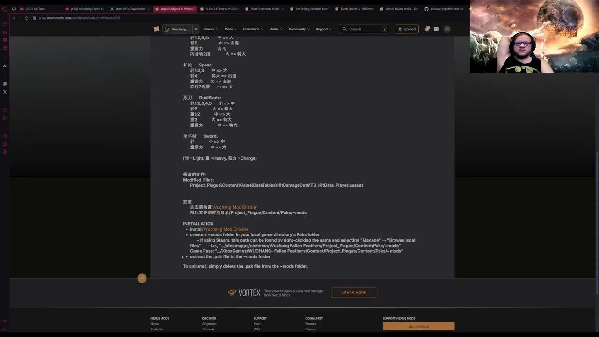Open the All games footer link
599x337 pixels.
209,324
